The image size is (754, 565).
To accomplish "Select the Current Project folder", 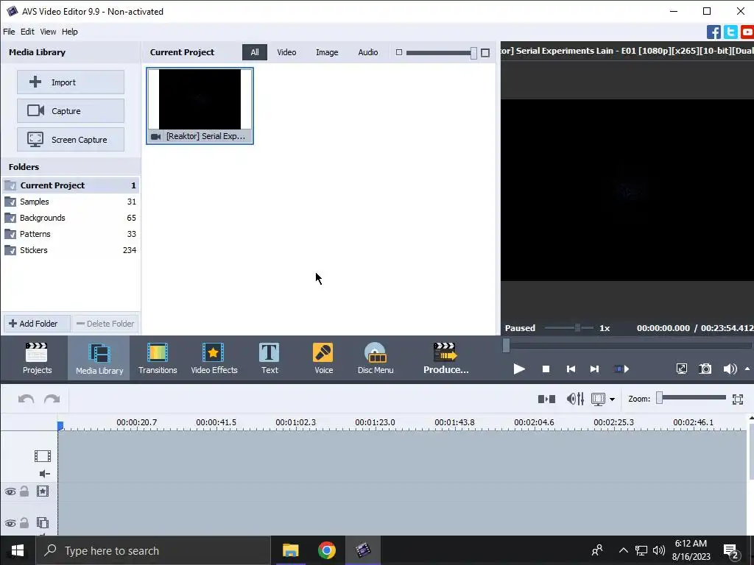I will pyautogui.click(x=71, y=185).
